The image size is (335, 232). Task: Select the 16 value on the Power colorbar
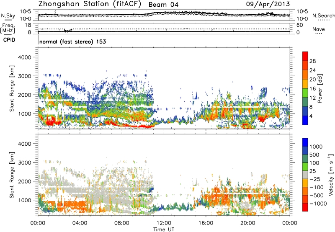[312, 89]
